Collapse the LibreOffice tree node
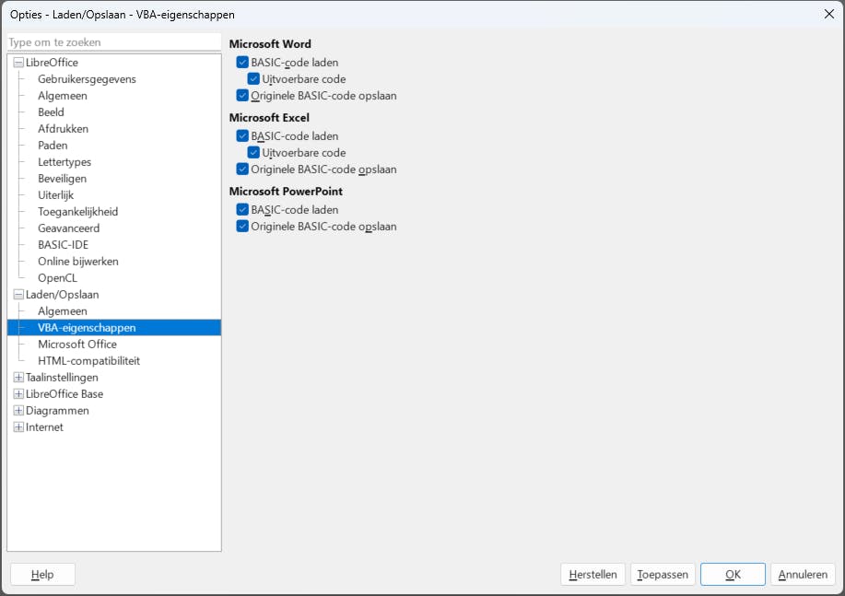This screenshot has width=845, height=596. coord(18,63)
